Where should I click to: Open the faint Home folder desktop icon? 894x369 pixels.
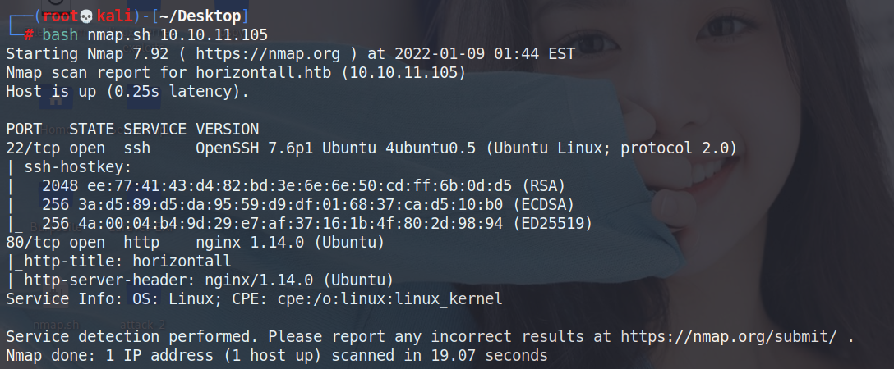55,101
